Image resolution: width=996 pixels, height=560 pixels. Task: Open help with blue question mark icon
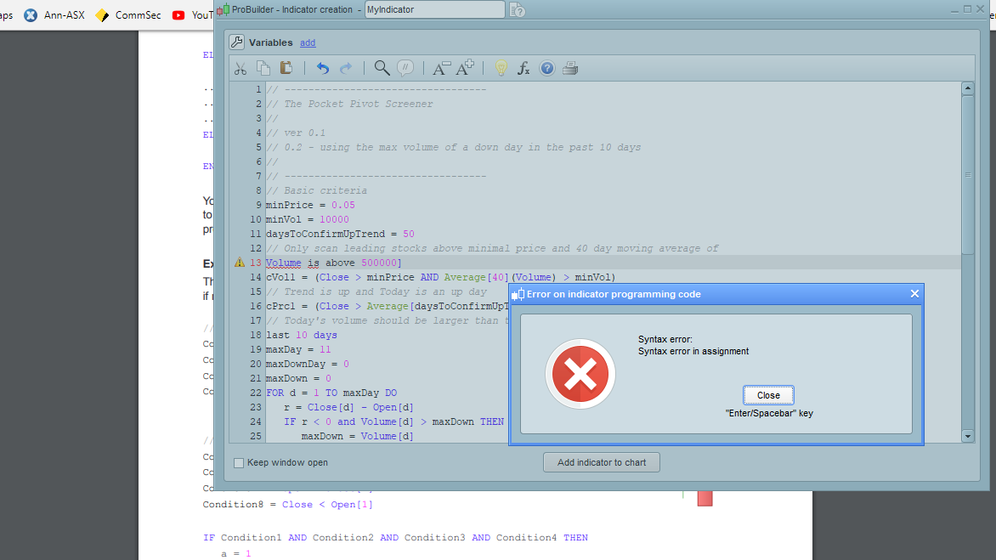pyautogui.click(x=547, y=68)
